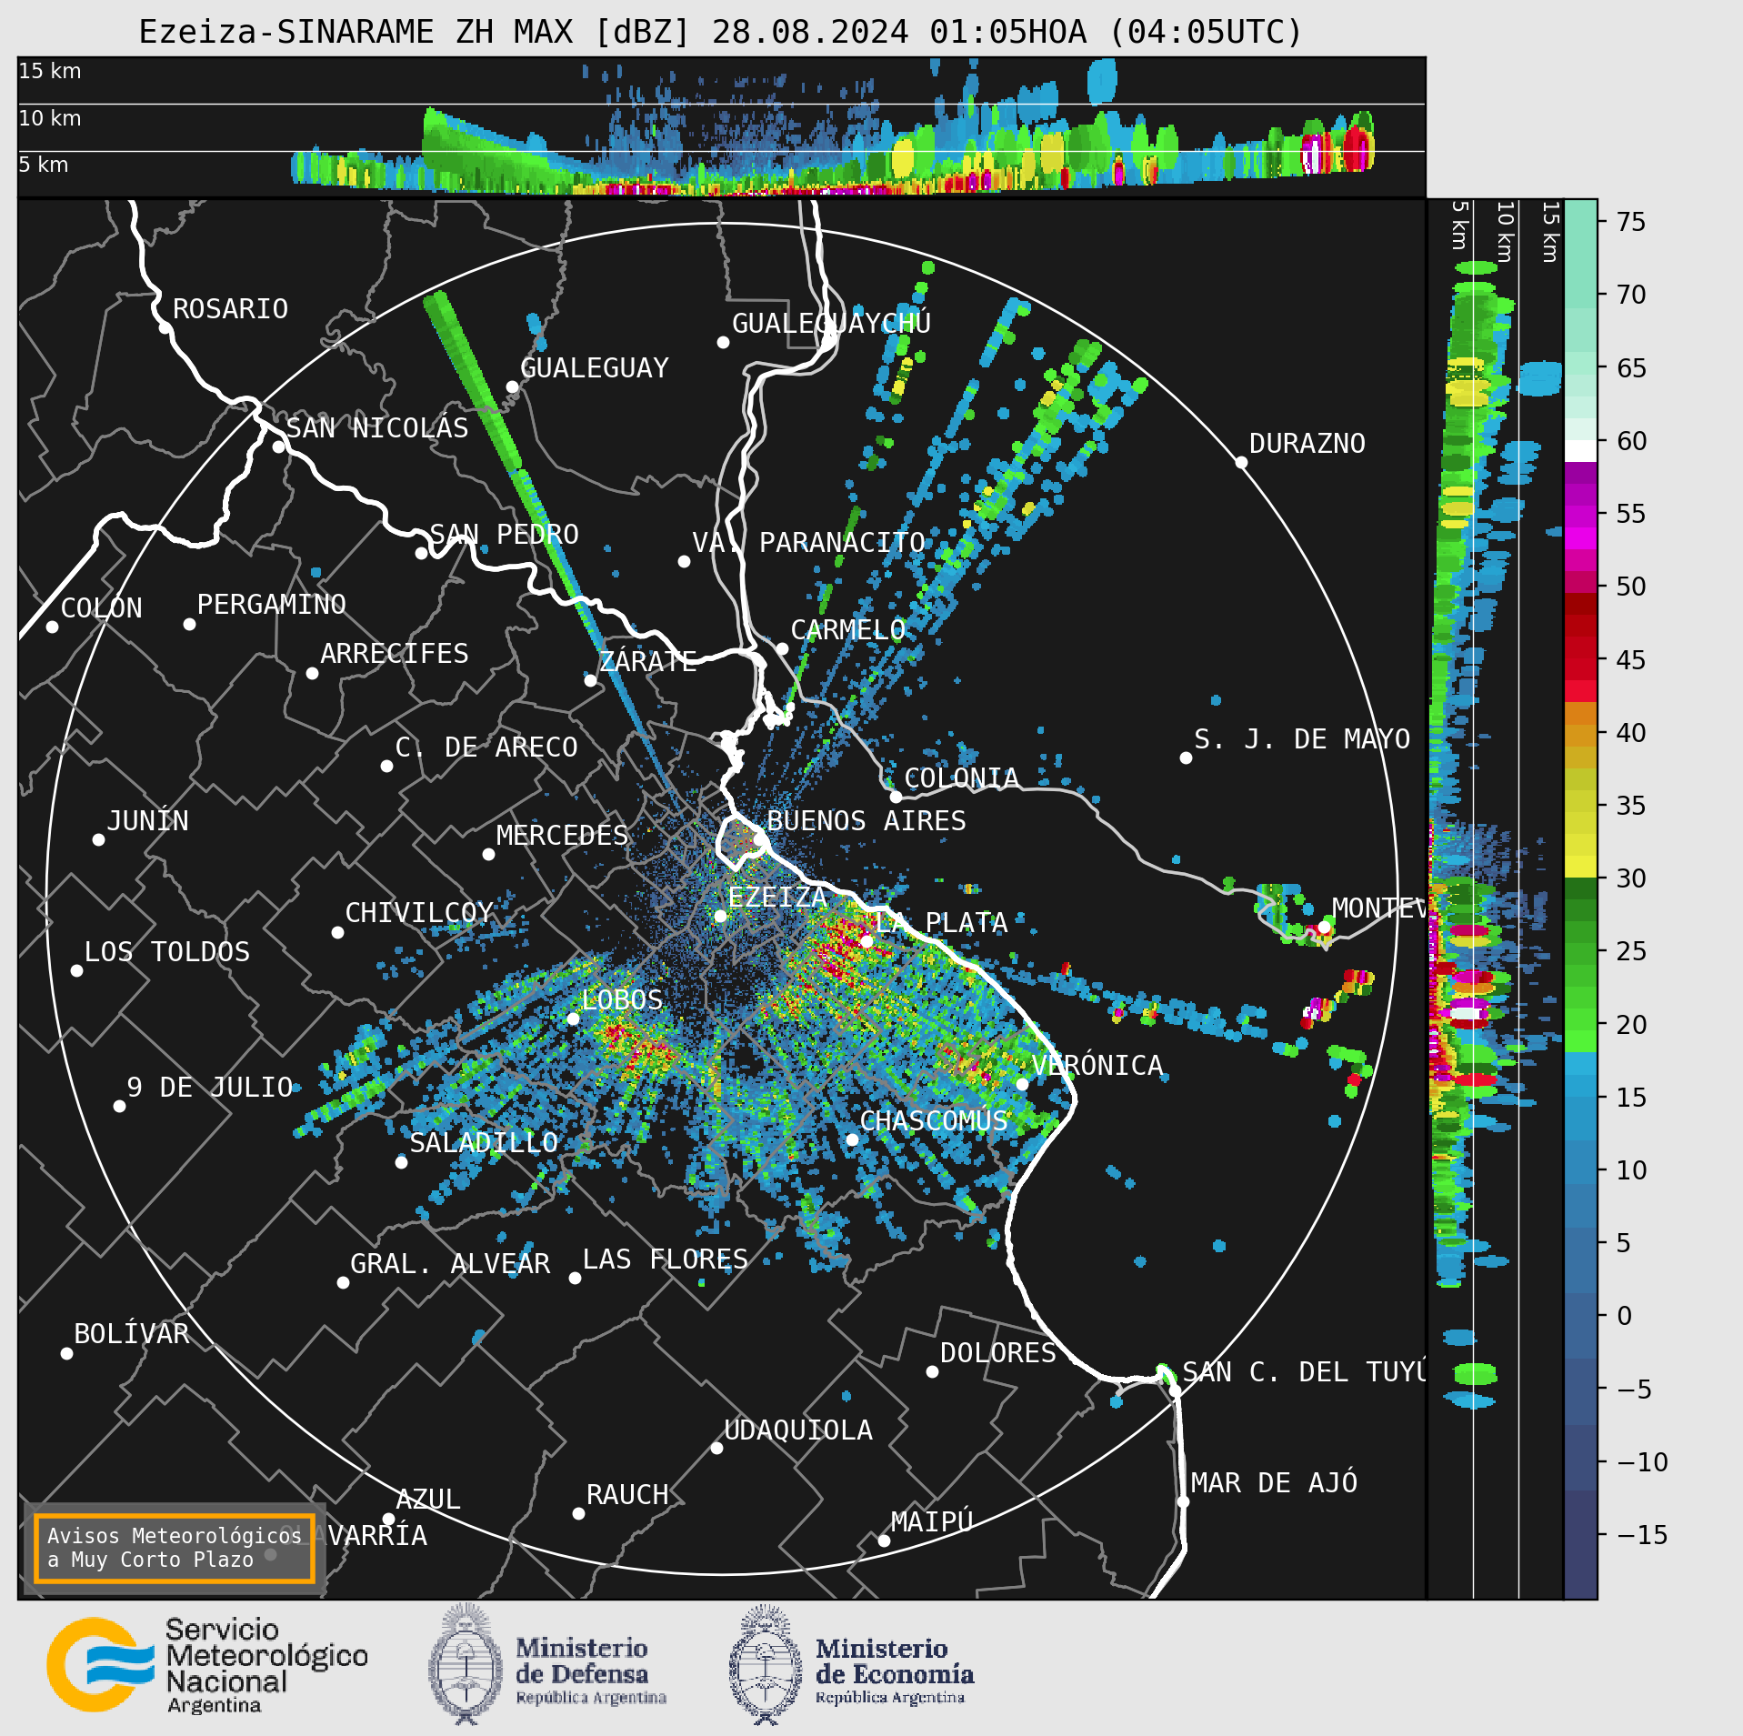
Task: Click the RAUCH city label
Action: [x=627, y=1495]
